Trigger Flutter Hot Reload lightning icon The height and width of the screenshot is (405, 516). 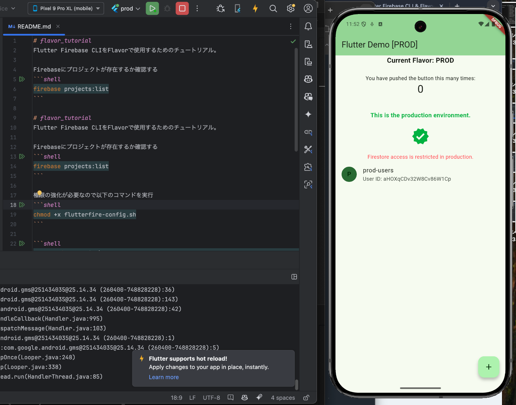(255, 8)
